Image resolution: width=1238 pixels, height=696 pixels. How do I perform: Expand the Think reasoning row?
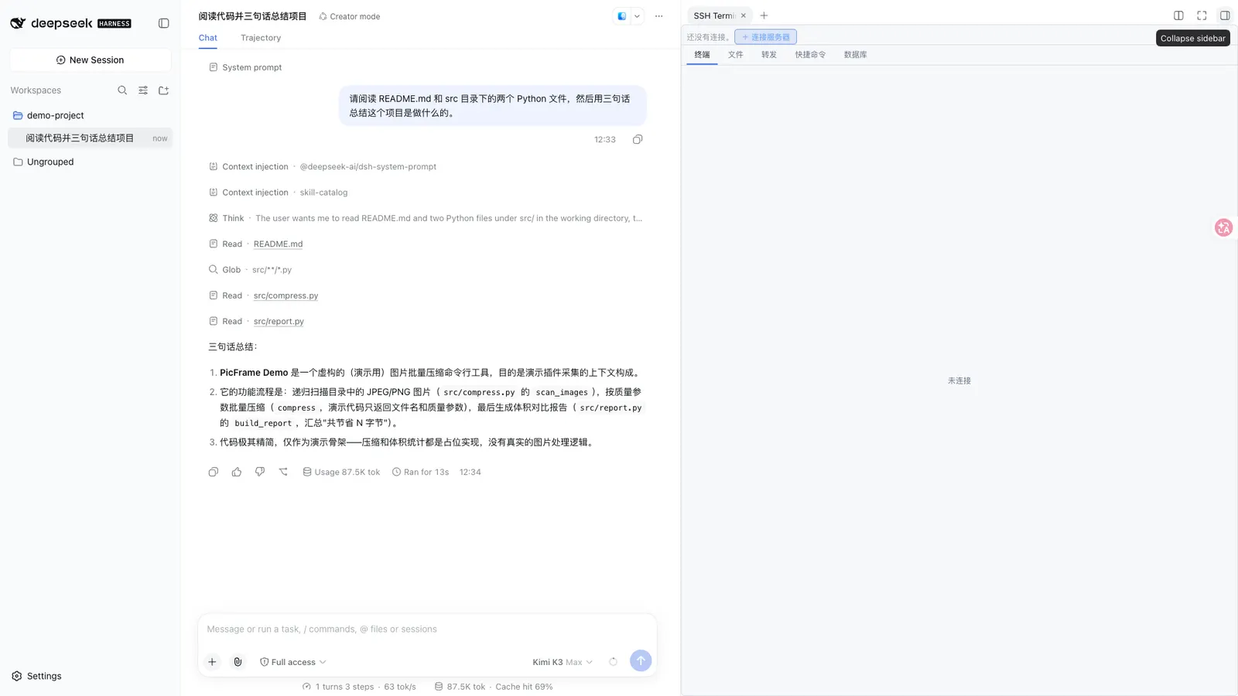pos(426,218)
